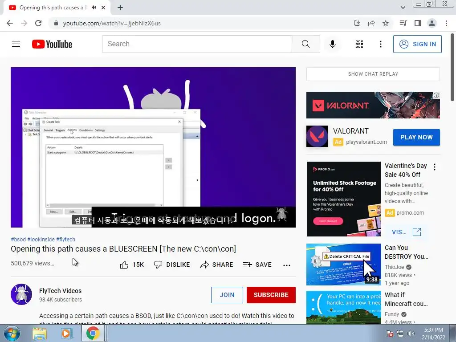This screenshot has width=456, height=342.
Task: Open Windows Explorer from taskbar
Action: (40, 334)
